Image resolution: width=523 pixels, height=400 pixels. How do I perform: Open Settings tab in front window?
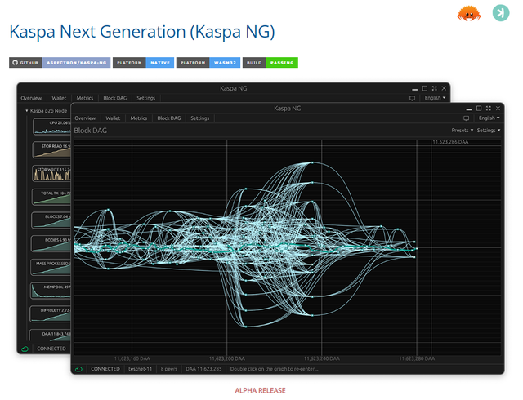199,118
